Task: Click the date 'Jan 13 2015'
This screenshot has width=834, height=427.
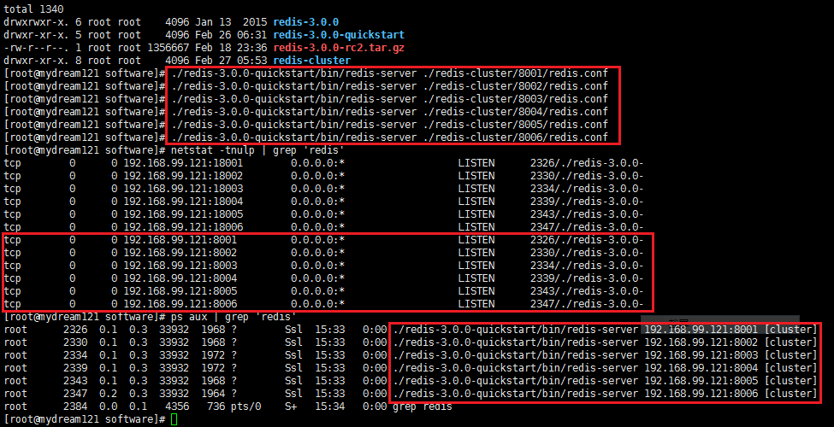Action: pos(231,22)
